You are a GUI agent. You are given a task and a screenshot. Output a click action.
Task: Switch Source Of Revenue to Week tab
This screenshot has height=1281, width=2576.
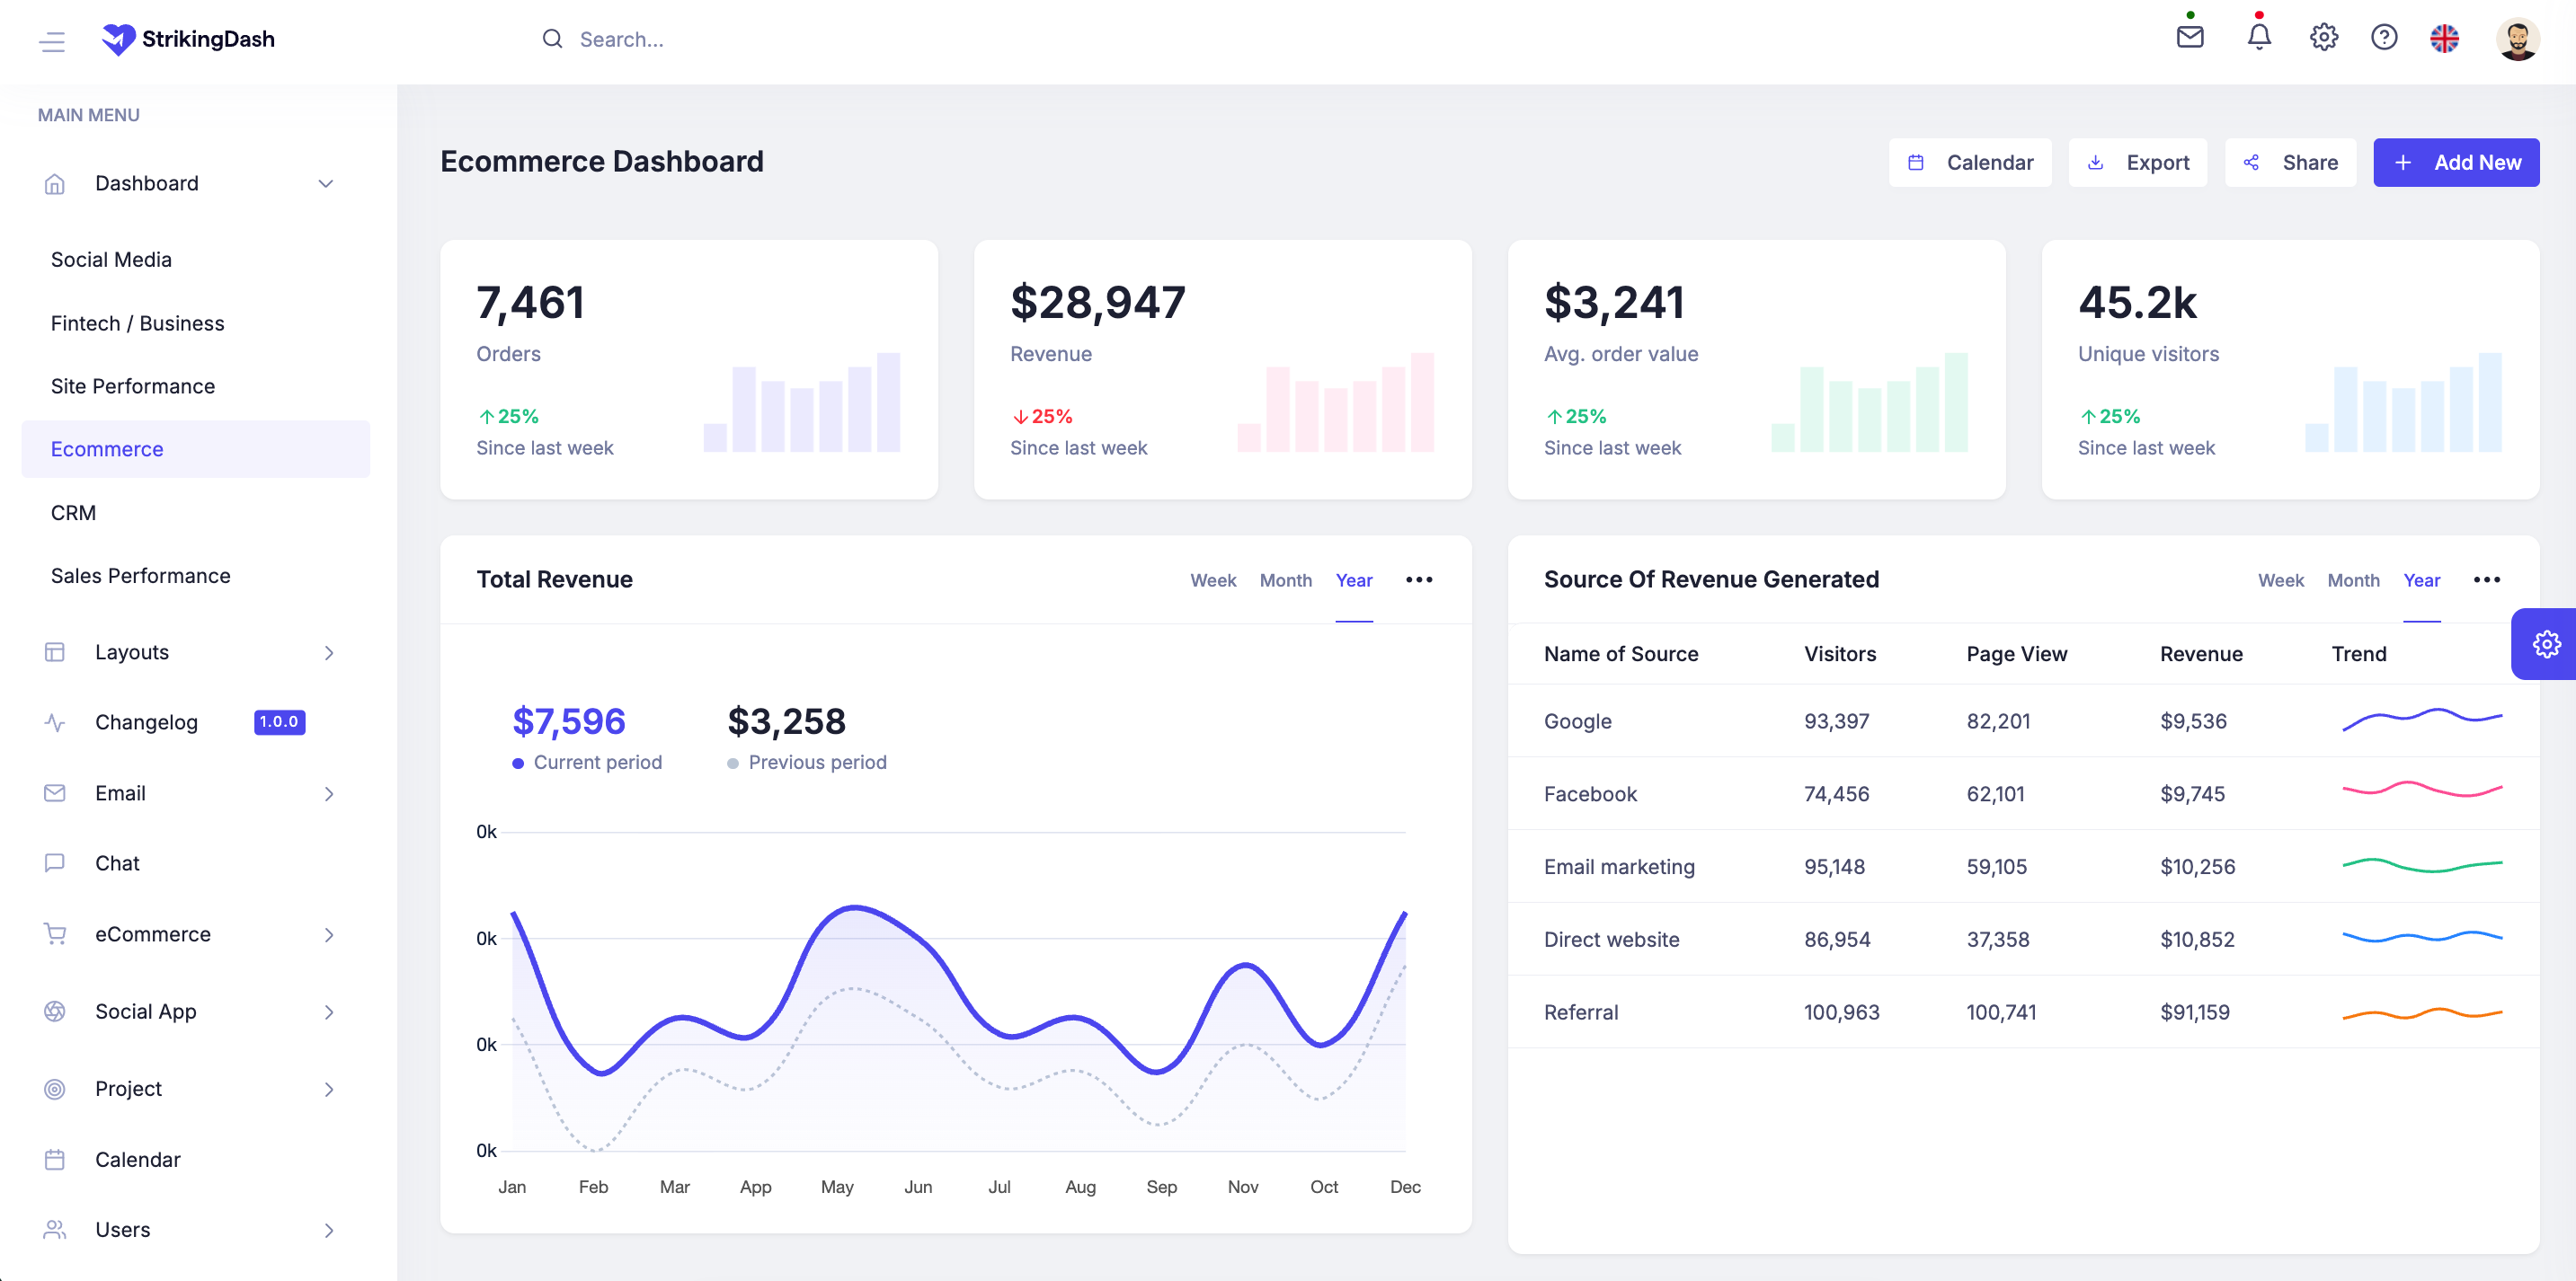pyautogui.click(x=2281, y=579)
